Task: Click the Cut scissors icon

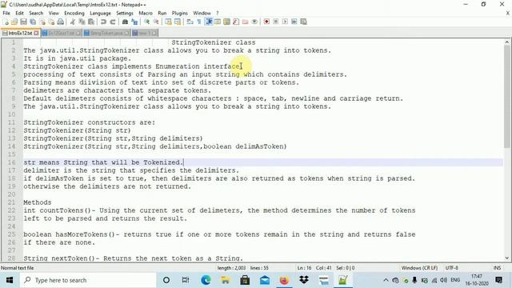Action: pos(73,22)
